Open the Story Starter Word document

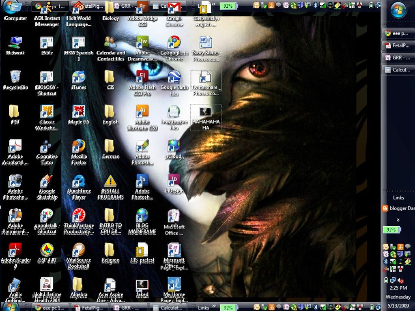click(206, 48)
